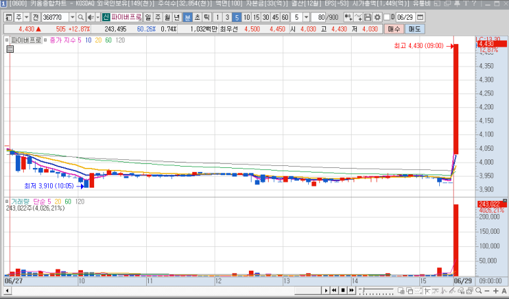
Task: Toggle the 파이버프로 price series marker
Action: pos(7,40)
